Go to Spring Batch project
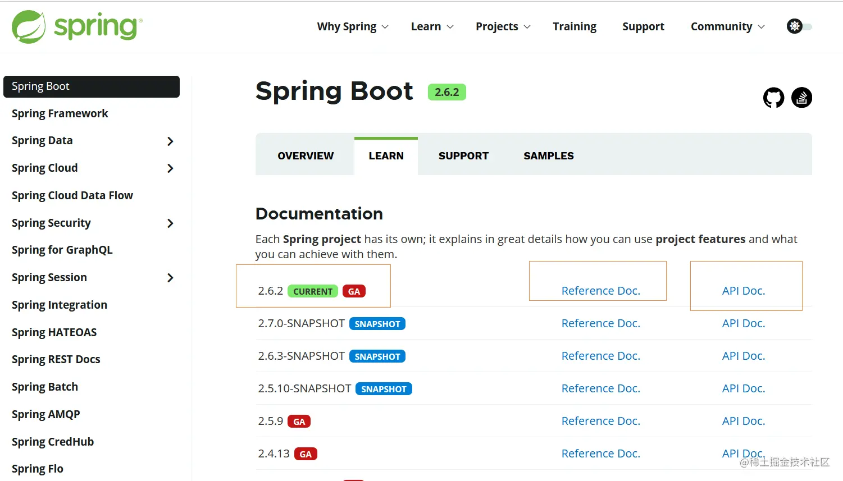Screen dimensions: 843x481 (x=45, y=387)
